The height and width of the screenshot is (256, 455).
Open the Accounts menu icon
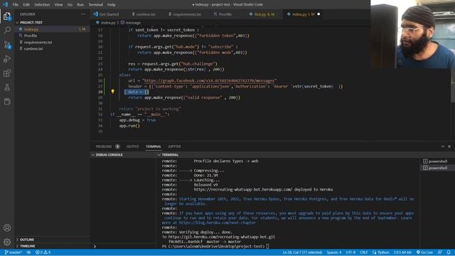[7, 228]
